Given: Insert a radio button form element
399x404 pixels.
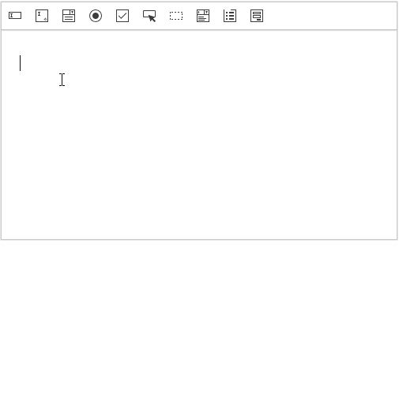Looking at the screenshot, I should 96,16.
